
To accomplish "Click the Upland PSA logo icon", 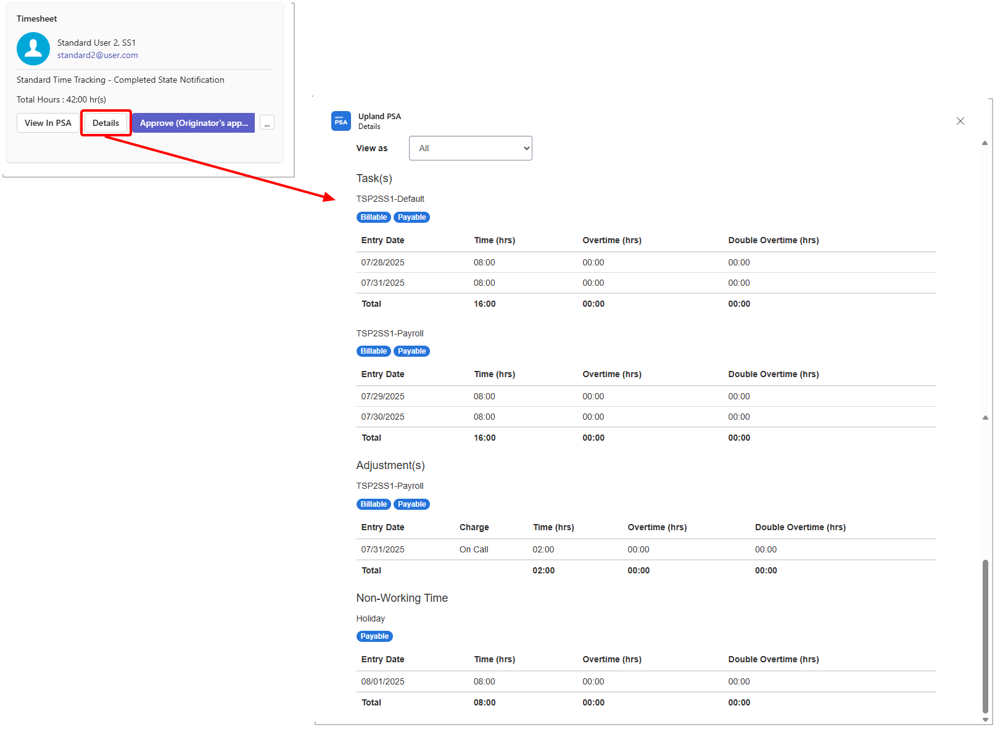I will 341,121.
